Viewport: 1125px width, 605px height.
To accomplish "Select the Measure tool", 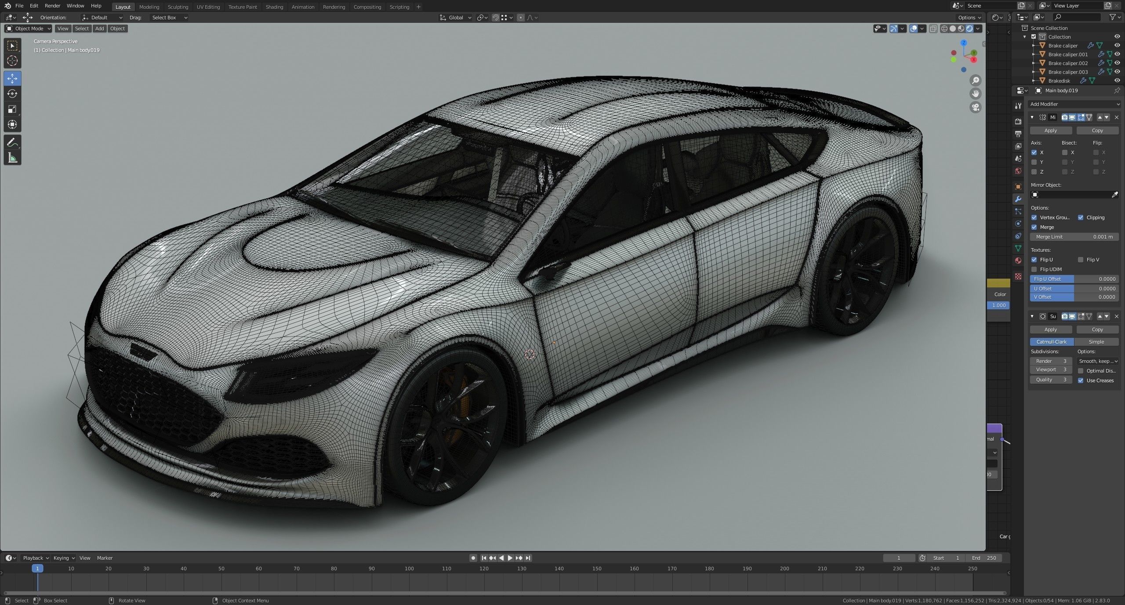I will (12, 158).
